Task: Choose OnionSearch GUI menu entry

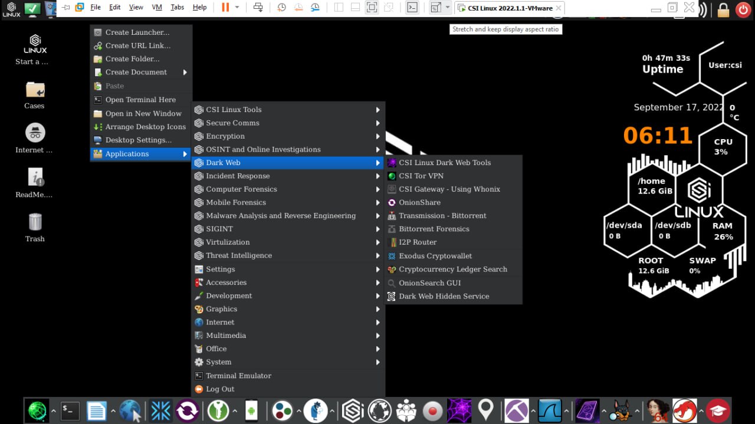Action: 429,283
